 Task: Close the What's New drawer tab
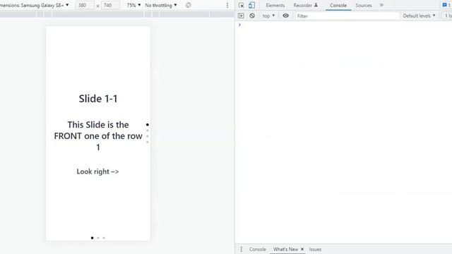pos(302,249)
